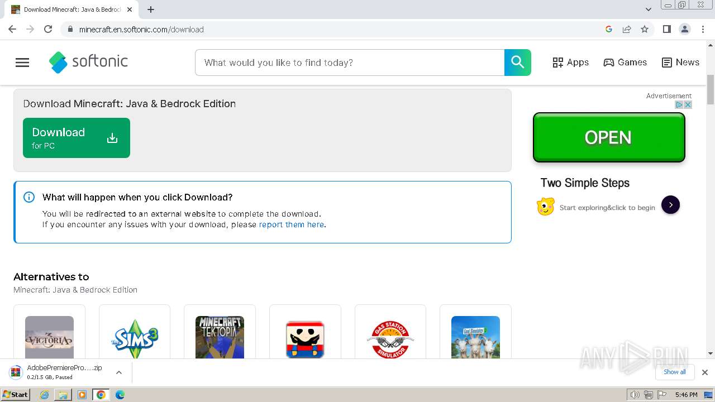The image size is (715, 402).
Task: Click the Google icon in the address bar
Action: point(609,29)
